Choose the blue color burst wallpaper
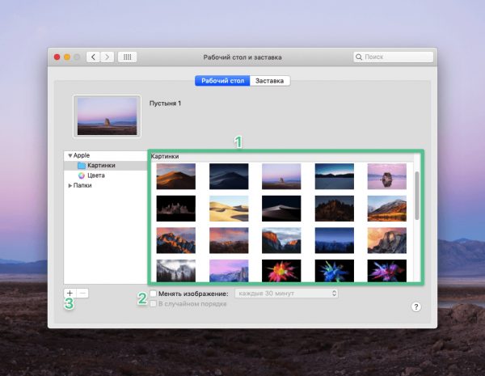The width and height of the screenshot is (485, 376). pos(335,270)
